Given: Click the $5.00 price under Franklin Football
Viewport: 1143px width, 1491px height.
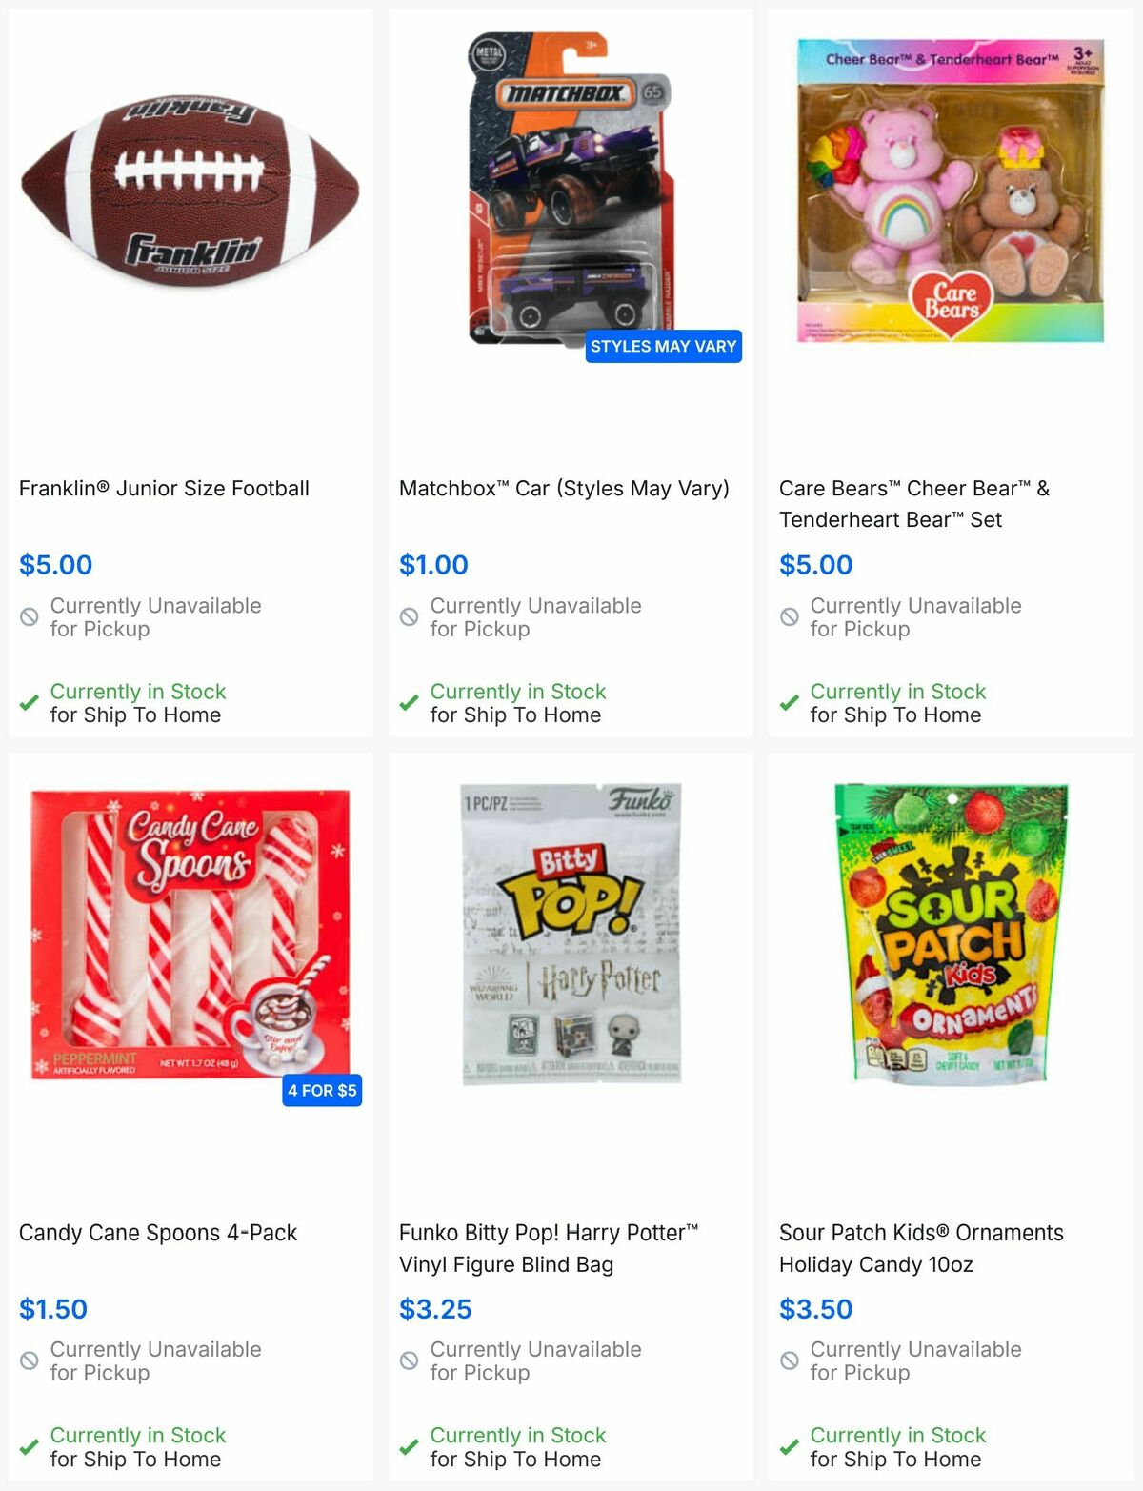Looking at the screenshot, I should point(53,565).
